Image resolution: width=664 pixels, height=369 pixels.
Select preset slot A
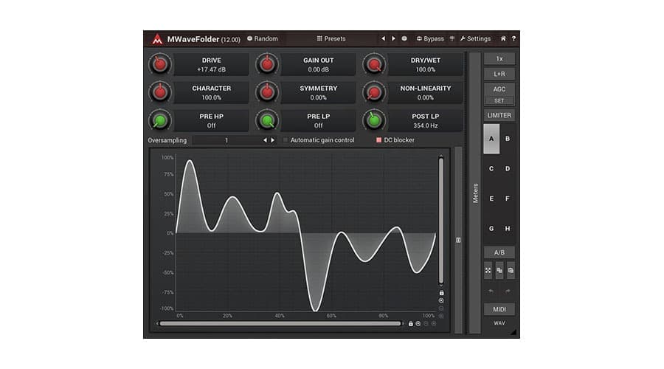(x=491, y=139)
